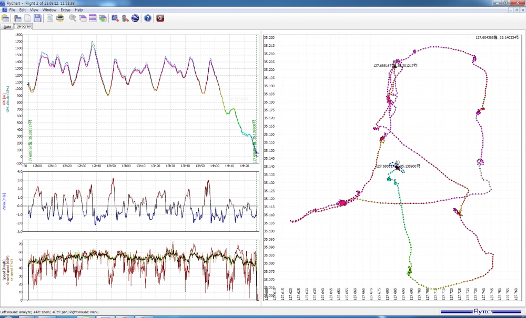Screen dimensions: 526x318
Task: Open the flight database toolbar icon
Action: 5,18
